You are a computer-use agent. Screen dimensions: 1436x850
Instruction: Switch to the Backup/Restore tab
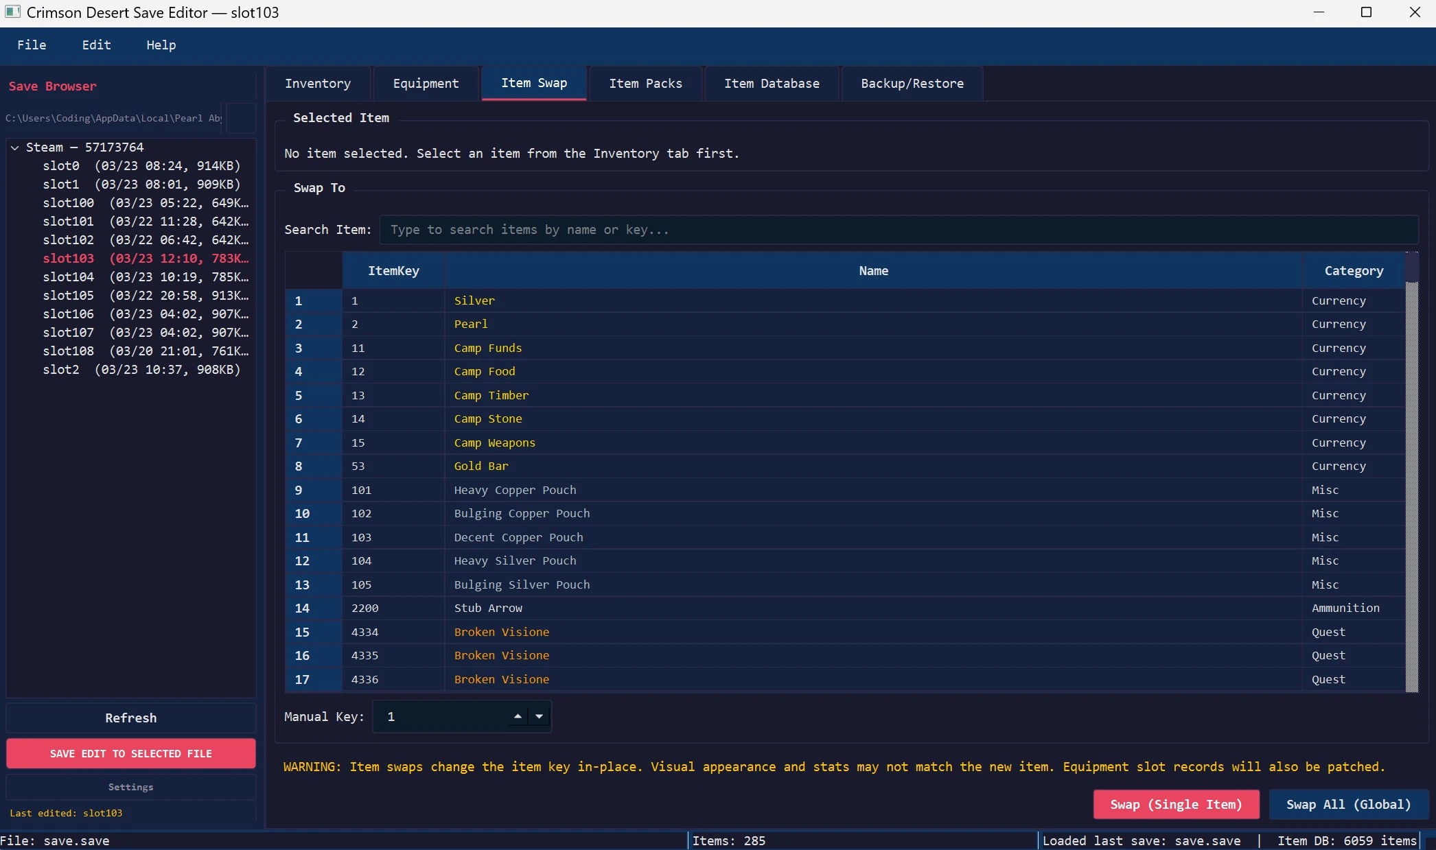pos(912,84)
